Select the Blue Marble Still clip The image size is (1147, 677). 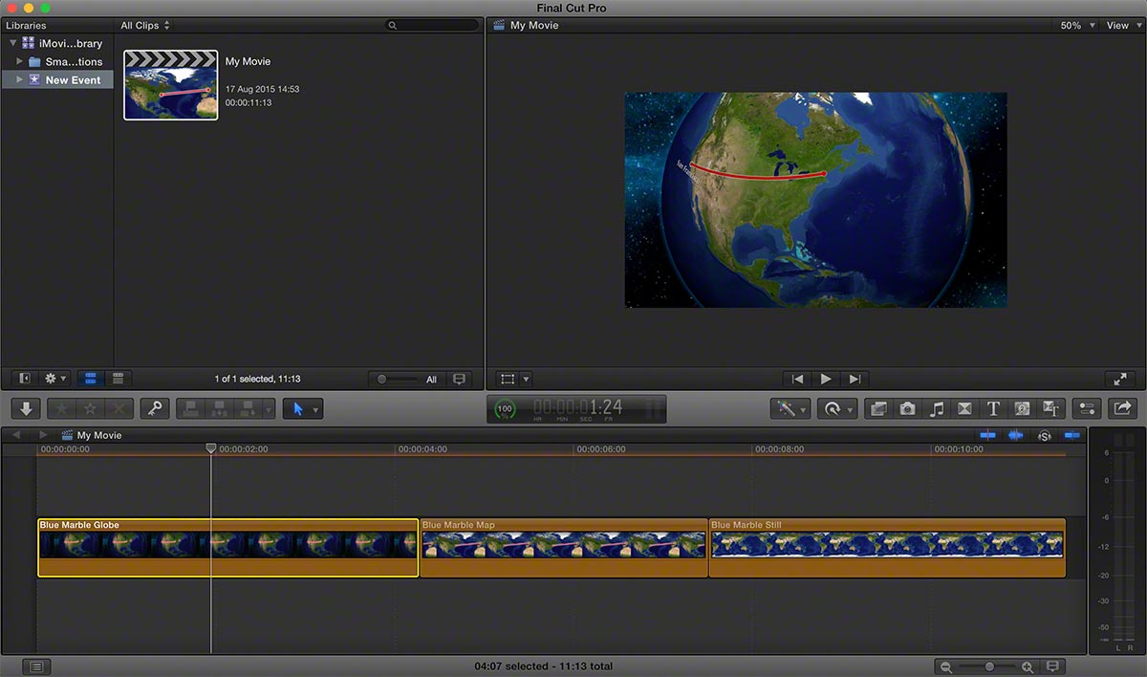coord(887,548)
